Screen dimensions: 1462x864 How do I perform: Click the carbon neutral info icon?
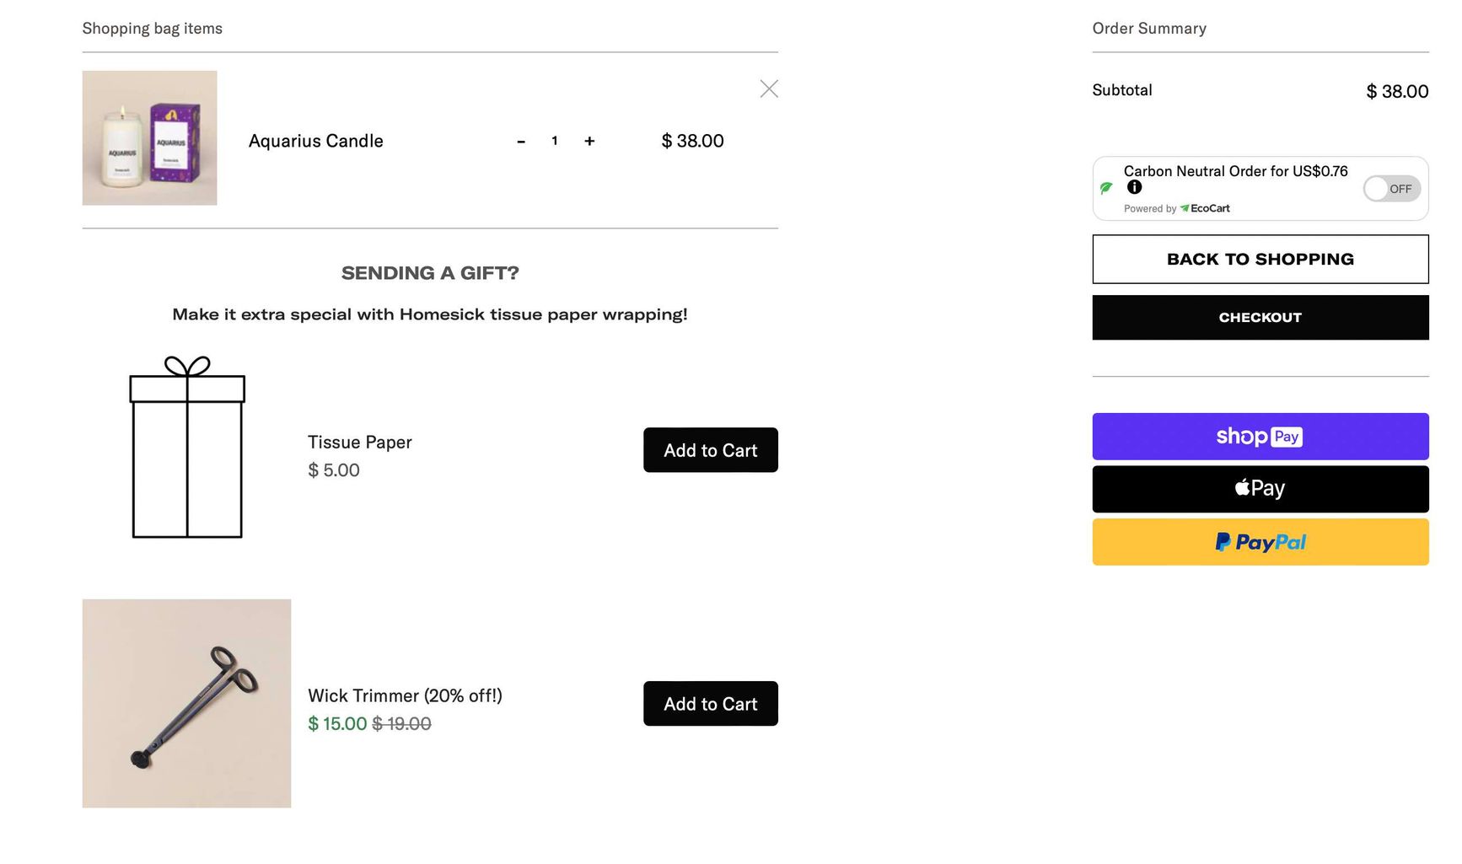pos(1135,187)
